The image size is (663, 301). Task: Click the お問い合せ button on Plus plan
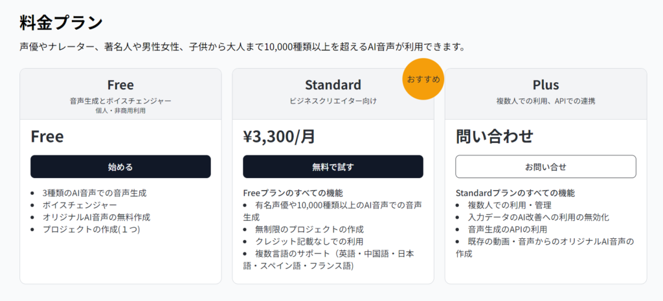(546, 166)
